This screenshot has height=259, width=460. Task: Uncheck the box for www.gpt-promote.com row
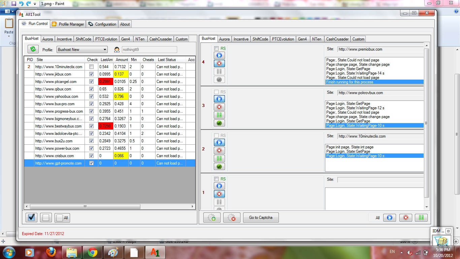91,163
